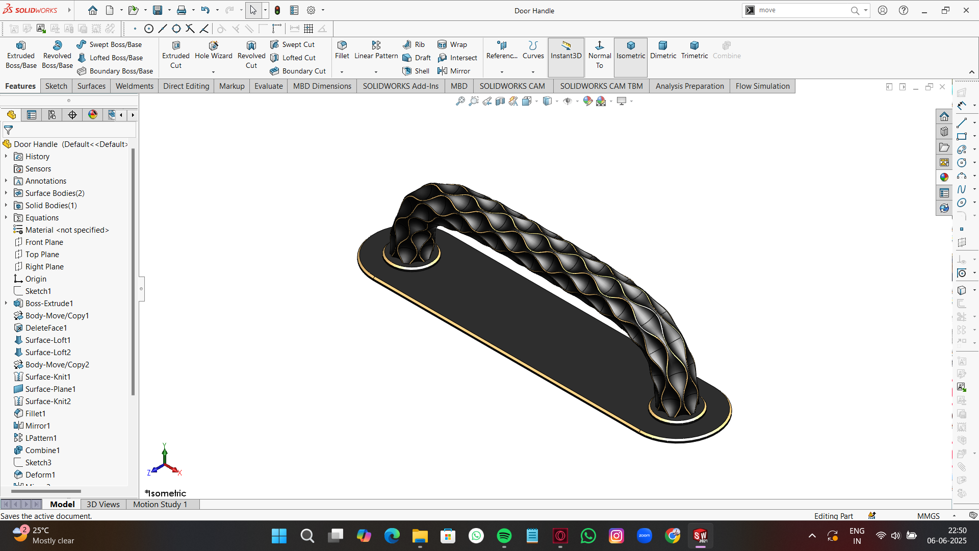
Task: Click the Linear Pattern tool
Action: 376,51
